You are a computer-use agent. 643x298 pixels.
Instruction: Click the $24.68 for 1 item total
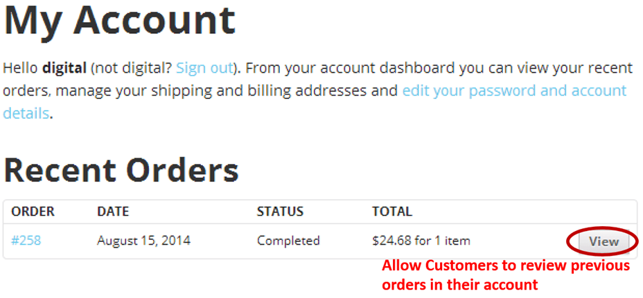(x=421, y=241)
